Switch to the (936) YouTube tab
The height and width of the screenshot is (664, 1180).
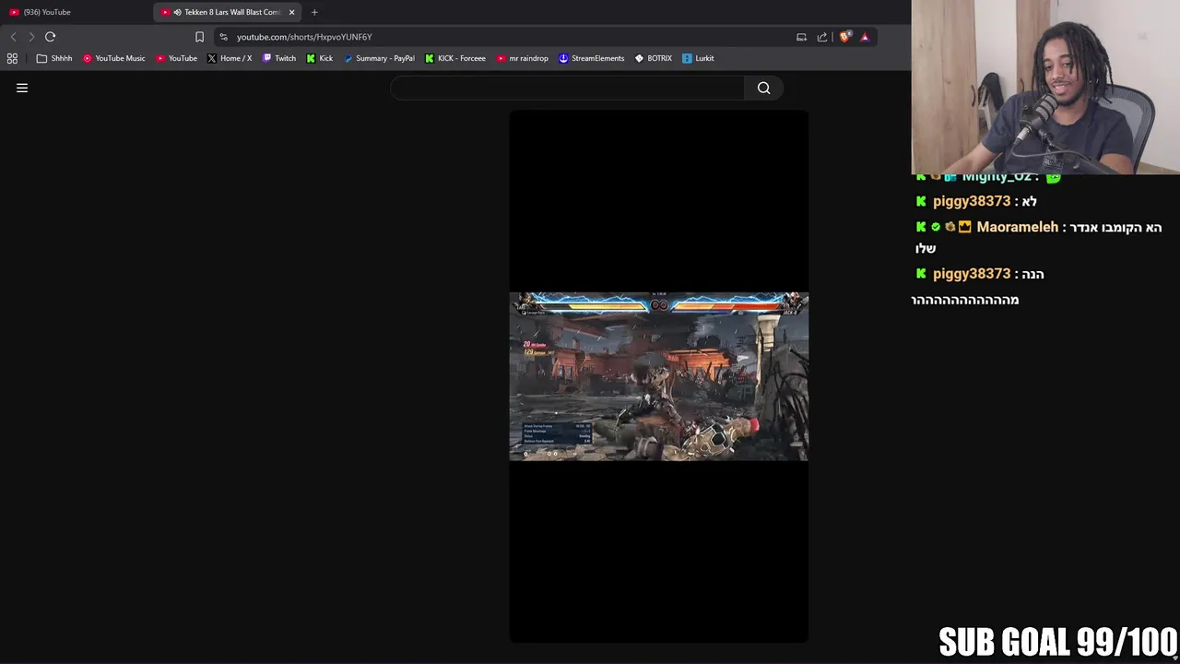coord(74,12)
